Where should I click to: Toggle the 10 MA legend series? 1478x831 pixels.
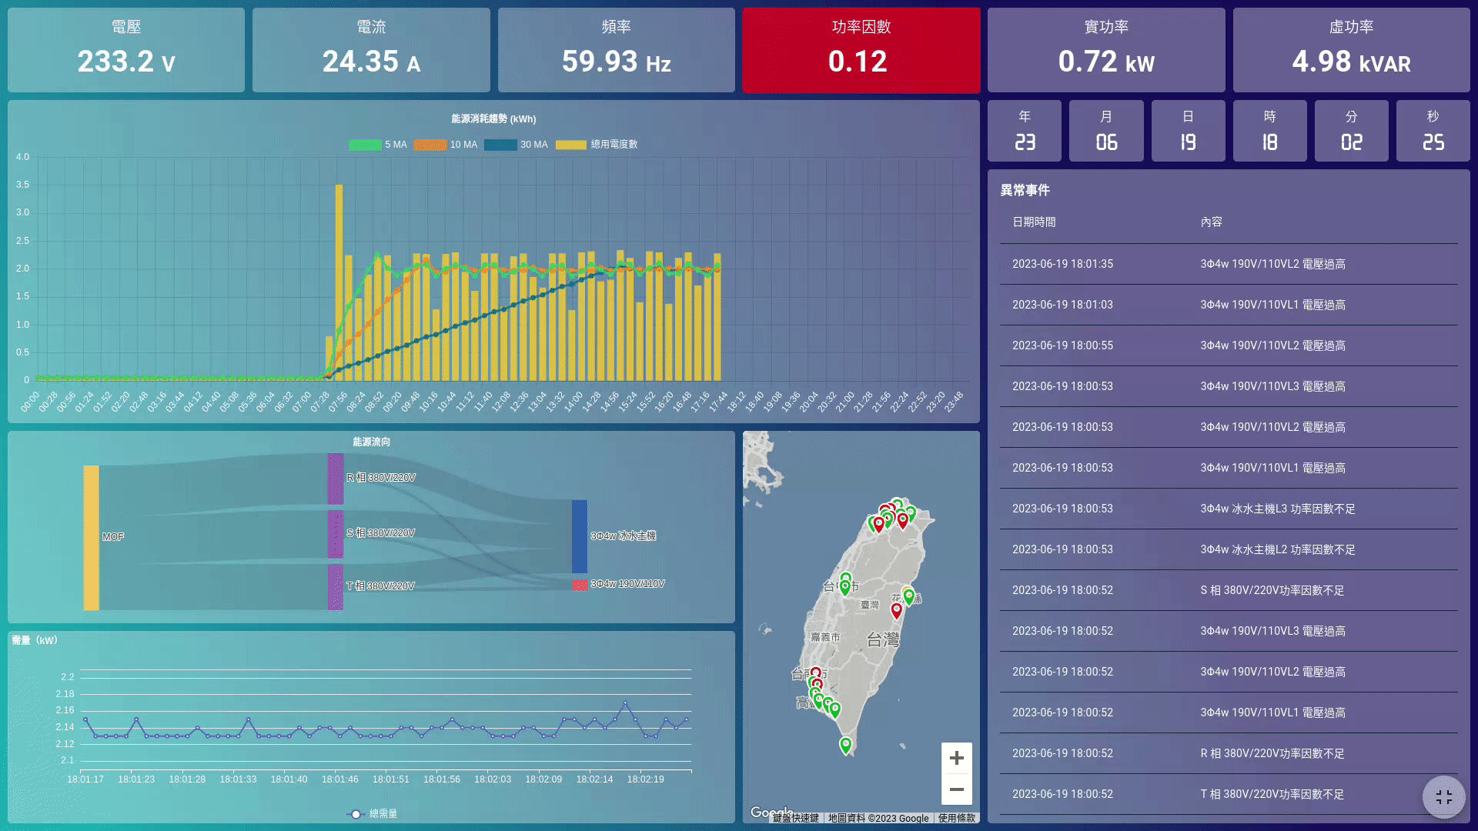445,145
